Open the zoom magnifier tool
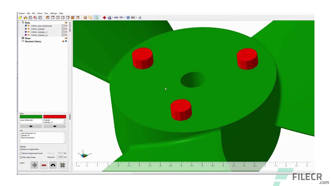The height and width of the screenshot is (186, 331). pyautogui.click(x=90, y=18)
